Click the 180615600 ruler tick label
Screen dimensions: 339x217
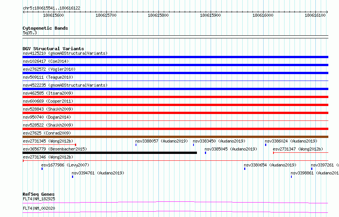(54, 15)
